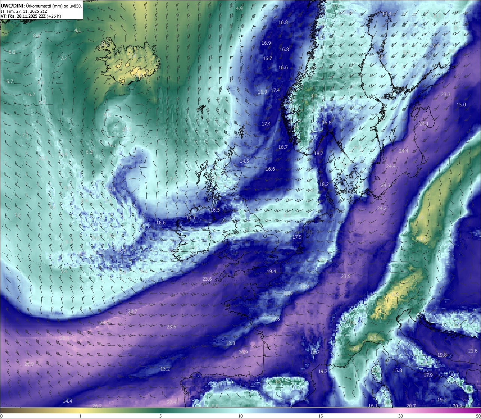This screenshot has height=419, width=481.
Task: Click the 14.5 value north of Scotland
Action: click(244, 161)
